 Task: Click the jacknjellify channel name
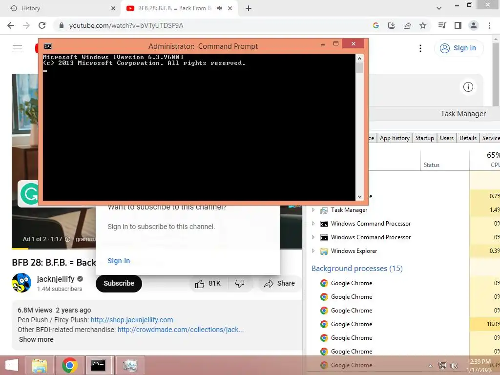pyautogui.click(x=56, y=279)
